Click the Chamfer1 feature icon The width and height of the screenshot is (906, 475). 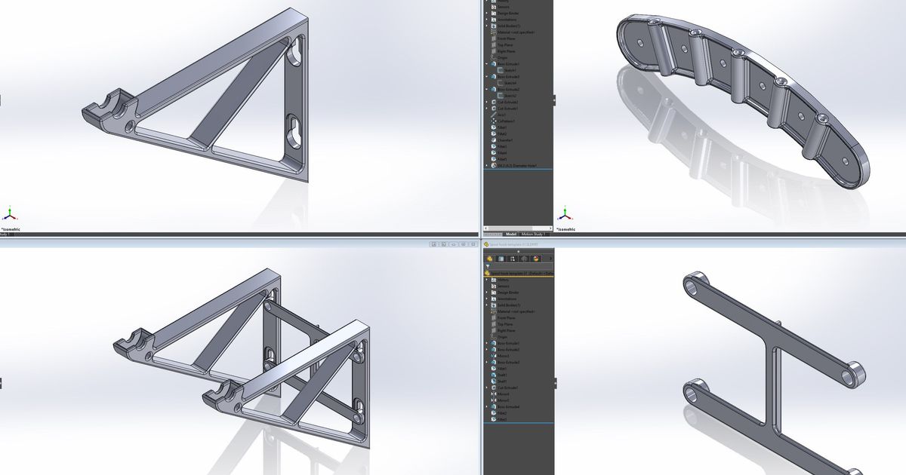click(x=492, y=139)
